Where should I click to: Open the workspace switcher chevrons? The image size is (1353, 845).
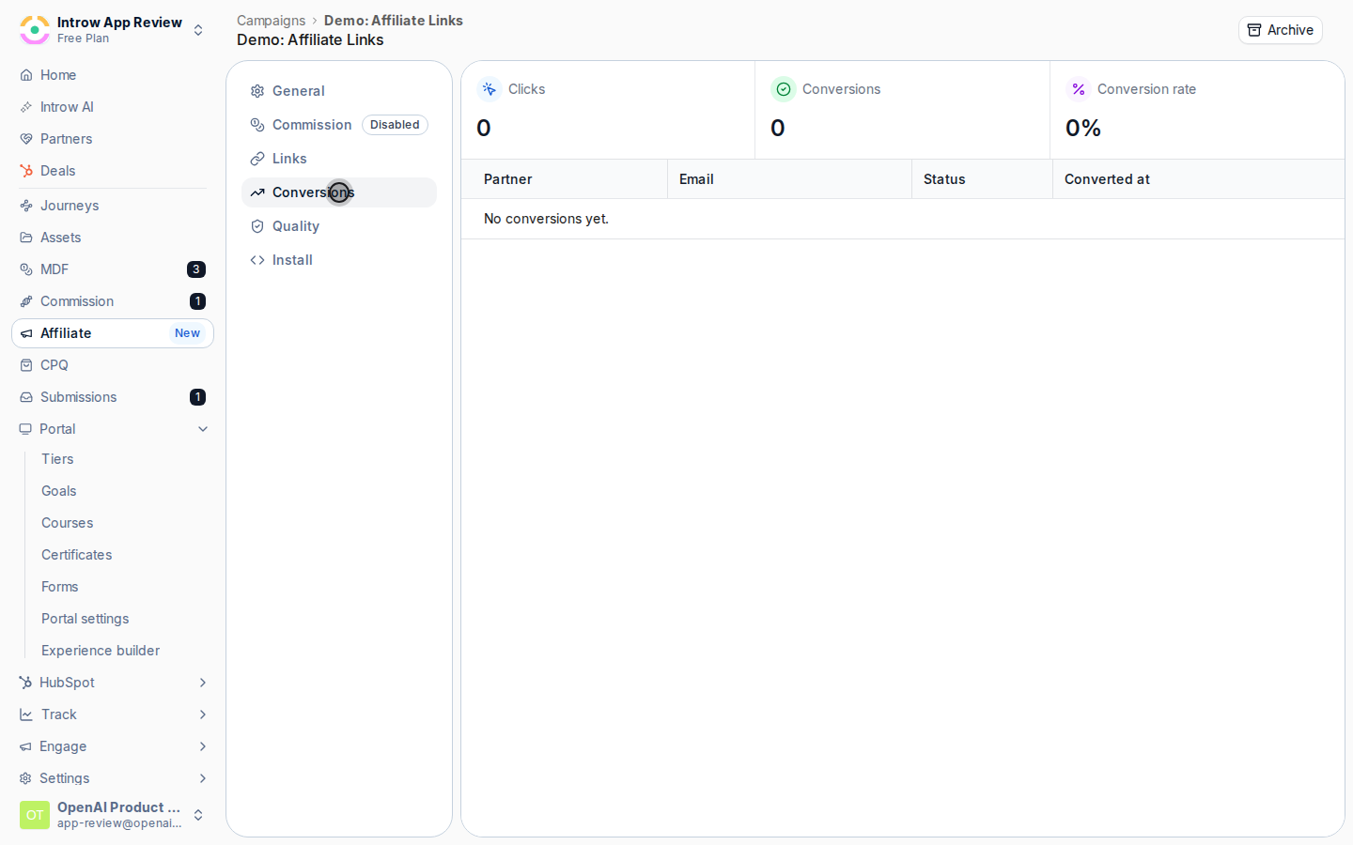198,30
